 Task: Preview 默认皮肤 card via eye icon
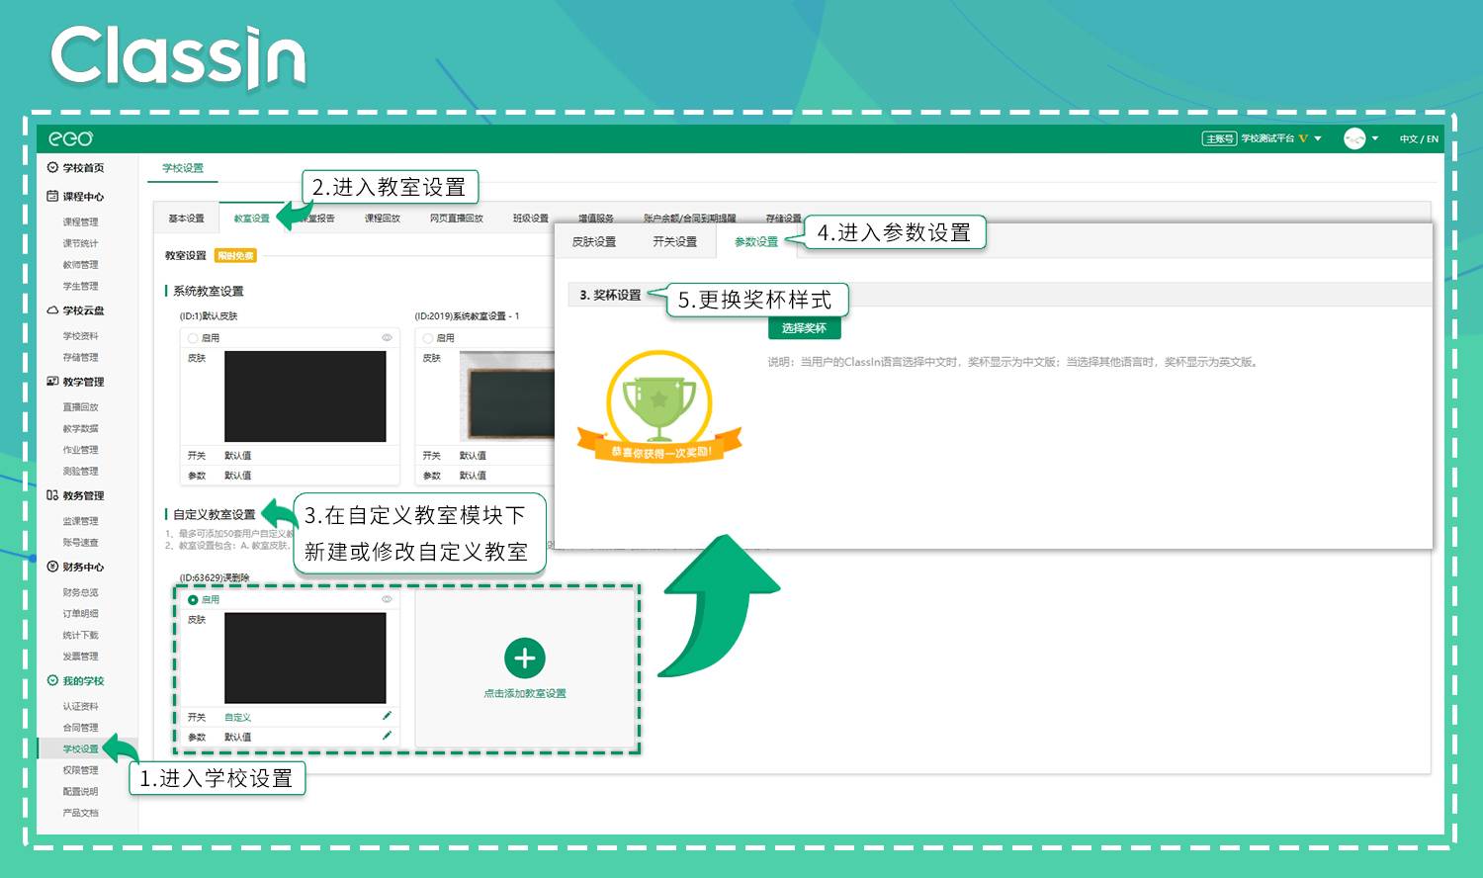click(x=387, y=338)
